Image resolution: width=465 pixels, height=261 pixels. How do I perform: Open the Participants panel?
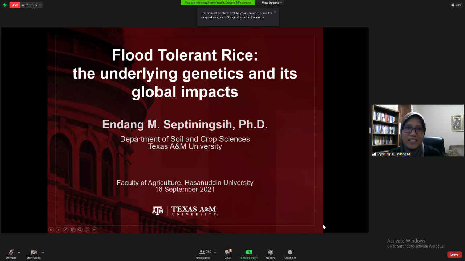(x=202, y=254)
